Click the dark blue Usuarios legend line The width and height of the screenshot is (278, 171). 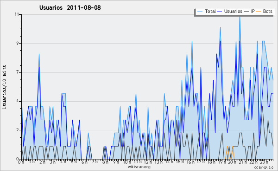pyautogui.click(x=220, y=12)
